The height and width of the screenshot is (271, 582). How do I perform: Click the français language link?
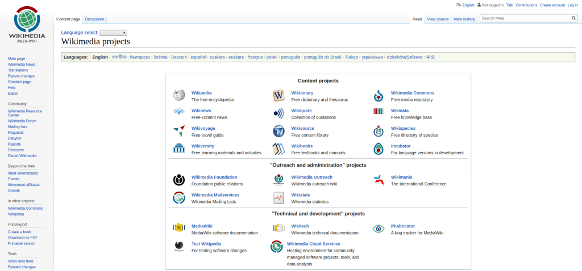coord(255,57)
